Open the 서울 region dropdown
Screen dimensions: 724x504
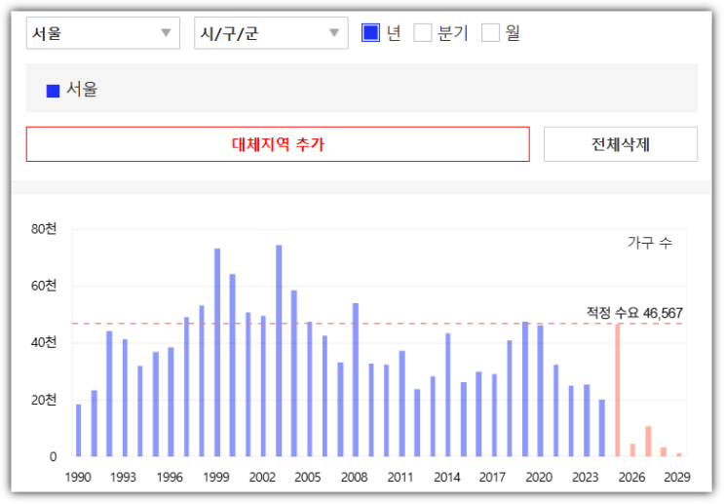click(x=103, y=33)
